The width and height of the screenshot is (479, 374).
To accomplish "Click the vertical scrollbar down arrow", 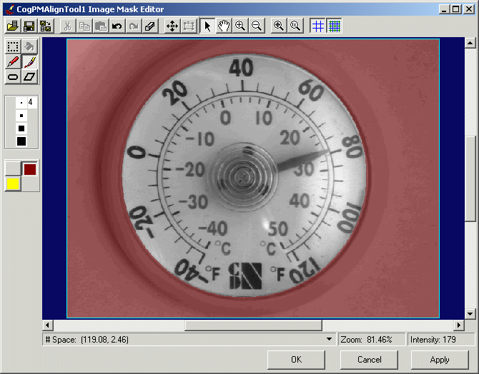I will (x=470, y=313).
